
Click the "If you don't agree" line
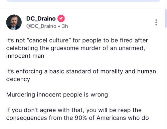point(74,110)
